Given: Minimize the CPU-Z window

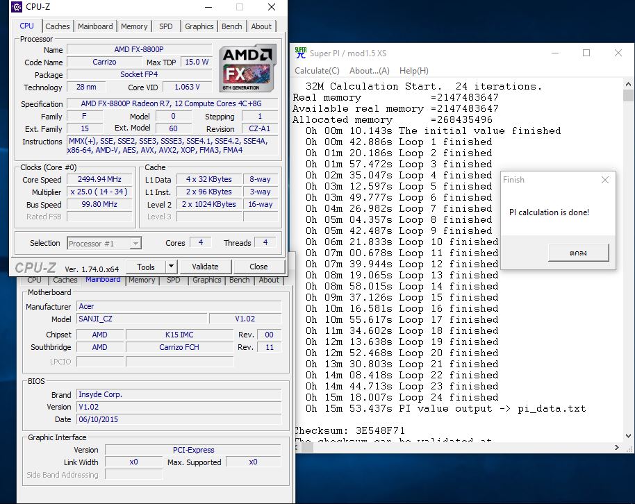Looking at the screenshot, I should click(x=208, y=7).
